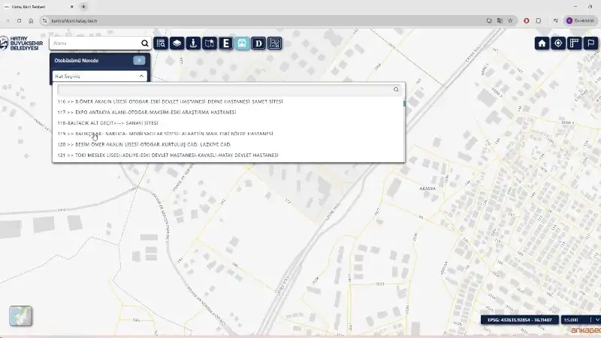
Task: Go to home map view
Action: pos(542,44)
